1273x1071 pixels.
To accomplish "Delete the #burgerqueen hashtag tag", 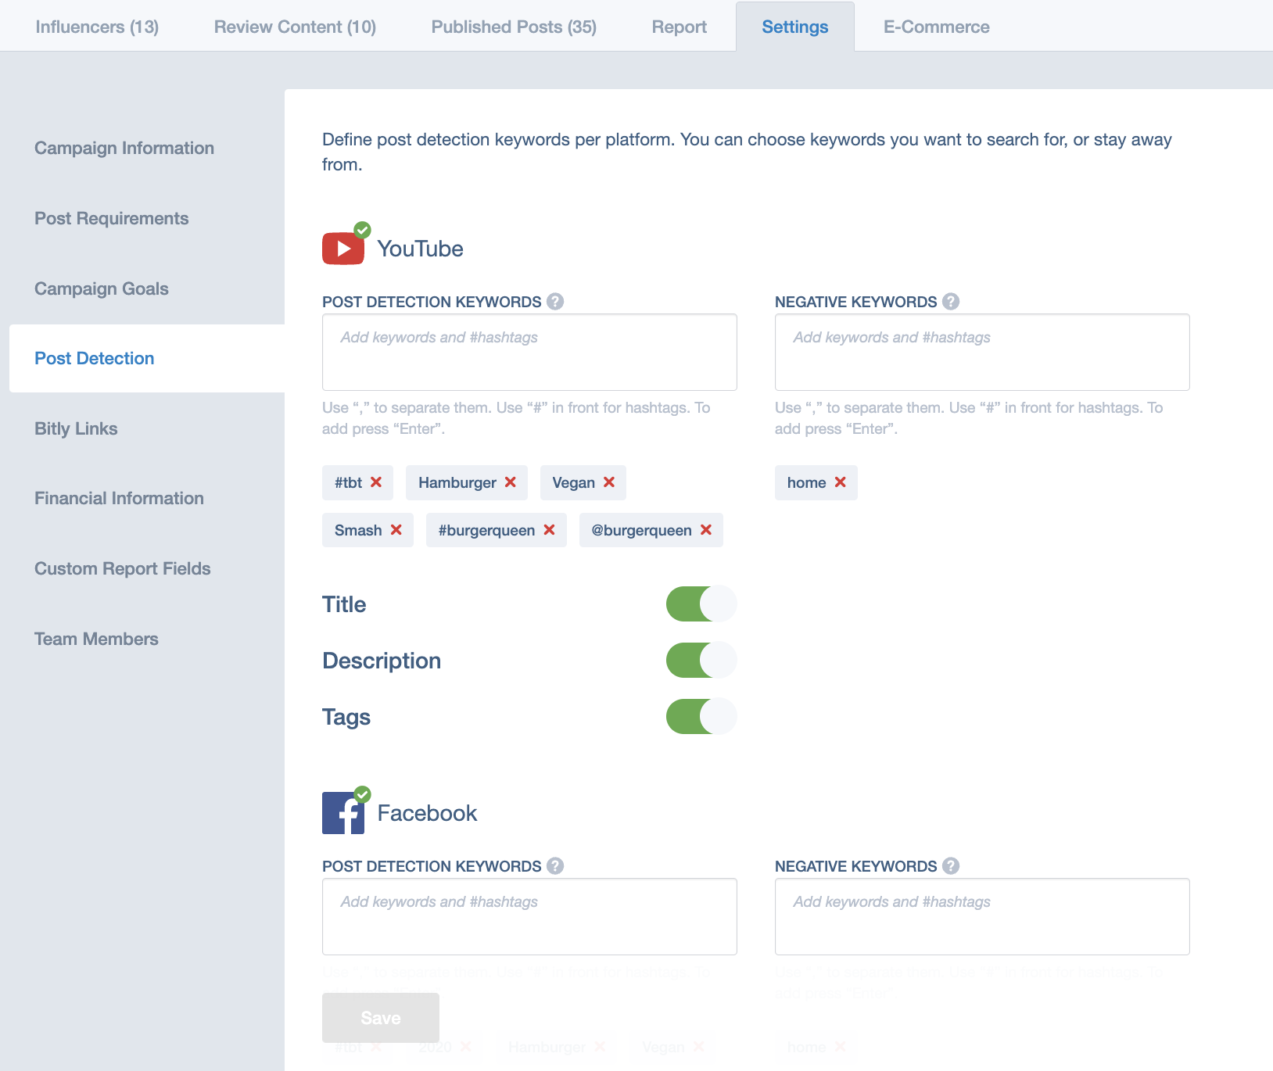I will click(x=550, y=530).
